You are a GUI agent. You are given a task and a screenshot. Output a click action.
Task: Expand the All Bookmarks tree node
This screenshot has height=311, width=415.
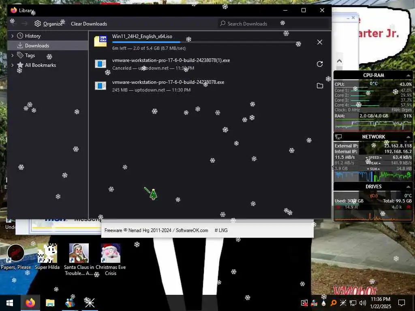(x=12, y=65)
